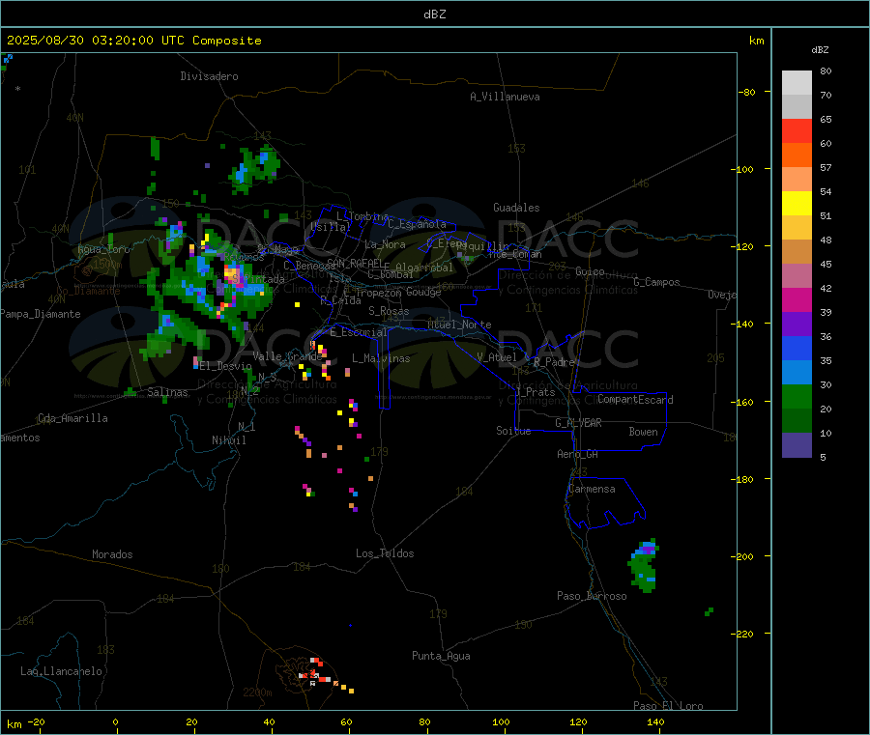This screenshot has height=735, width=870.
Task: Select the Valle_Grande label
Action: (287, 356)
